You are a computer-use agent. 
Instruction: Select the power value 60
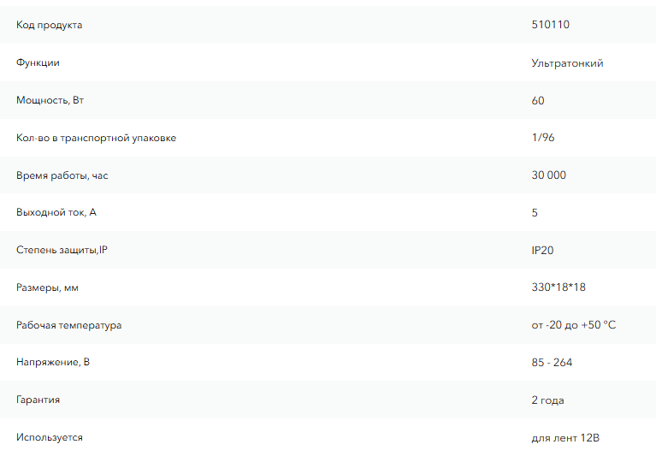(x=538, y=100)
